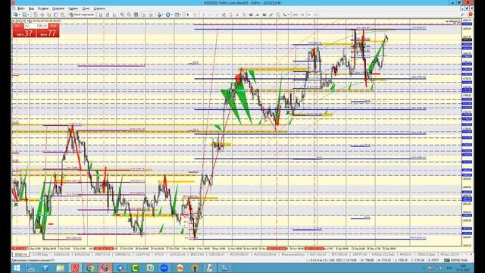Toggle the Navigator panel icon

48,14
